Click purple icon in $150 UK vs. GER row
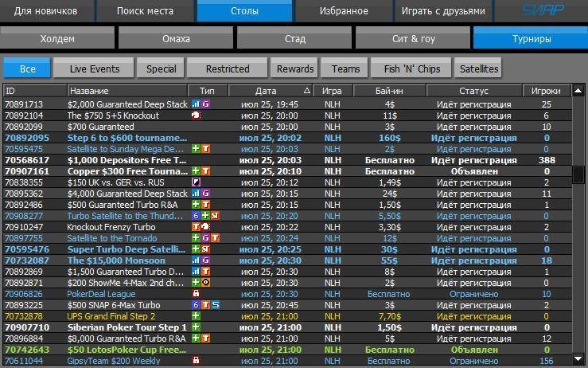Image resolution: width=588 pixels, height=368 pixels. point(196,182)
